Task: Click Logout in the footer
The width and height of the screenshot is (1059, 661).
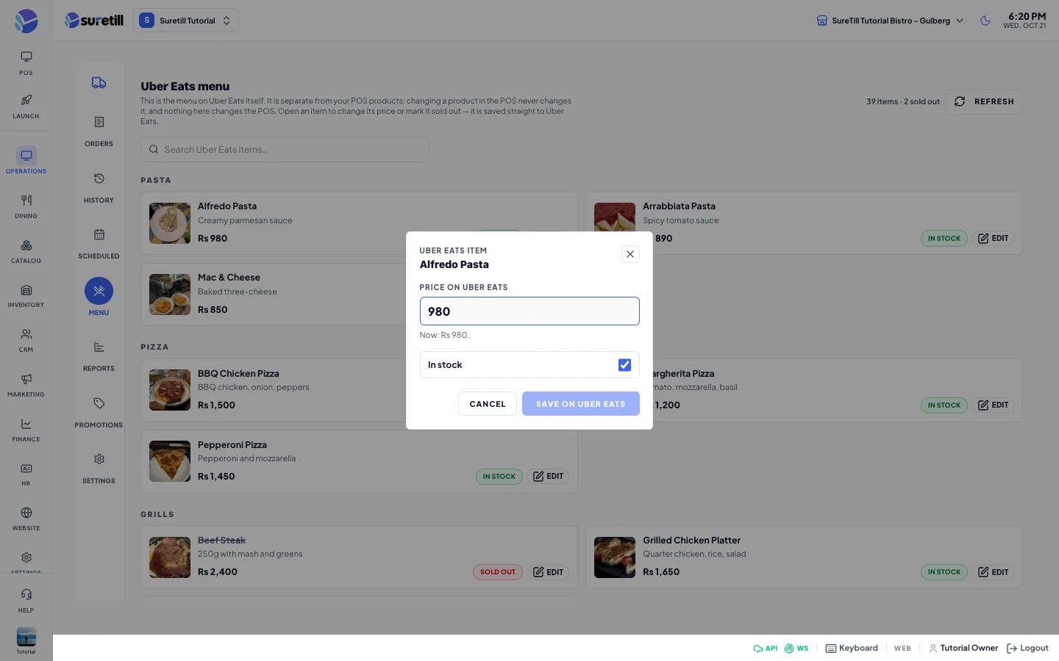Action: tap(1027, 648)
